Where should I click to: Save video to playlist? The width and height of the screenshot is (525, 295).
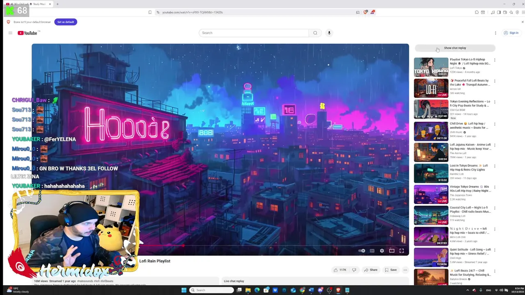390,270
